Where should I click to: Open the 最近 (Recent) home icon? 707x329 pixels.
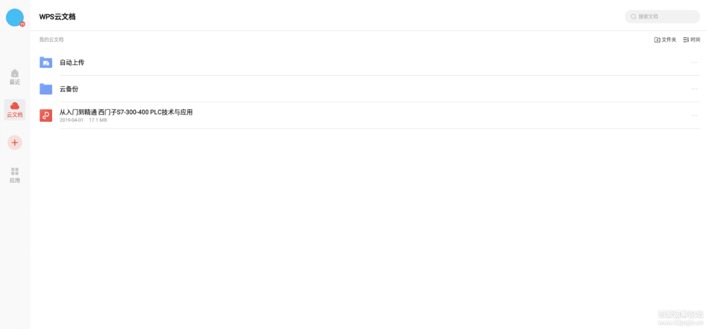point(15,74)
